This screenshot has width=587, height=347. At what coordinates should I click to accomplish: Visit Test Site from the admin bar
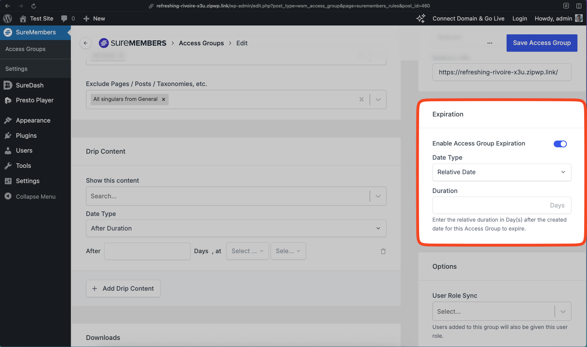click(x=36, y=18)
